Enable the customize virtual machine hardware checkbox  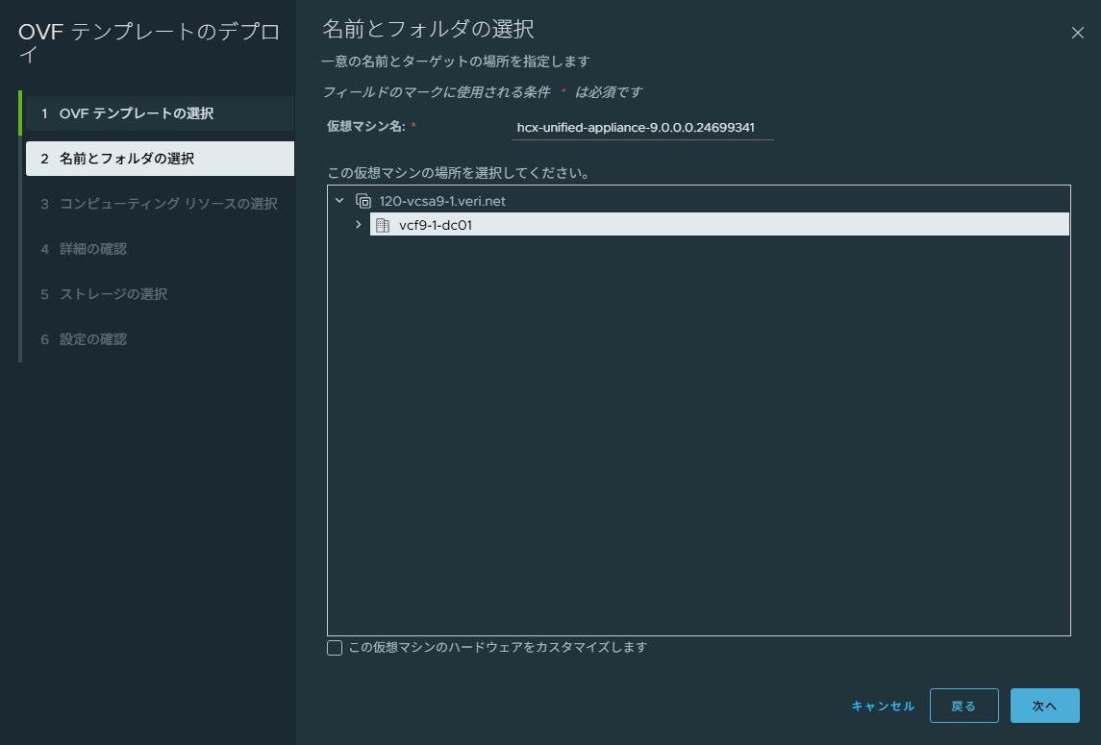pos(334,647)
